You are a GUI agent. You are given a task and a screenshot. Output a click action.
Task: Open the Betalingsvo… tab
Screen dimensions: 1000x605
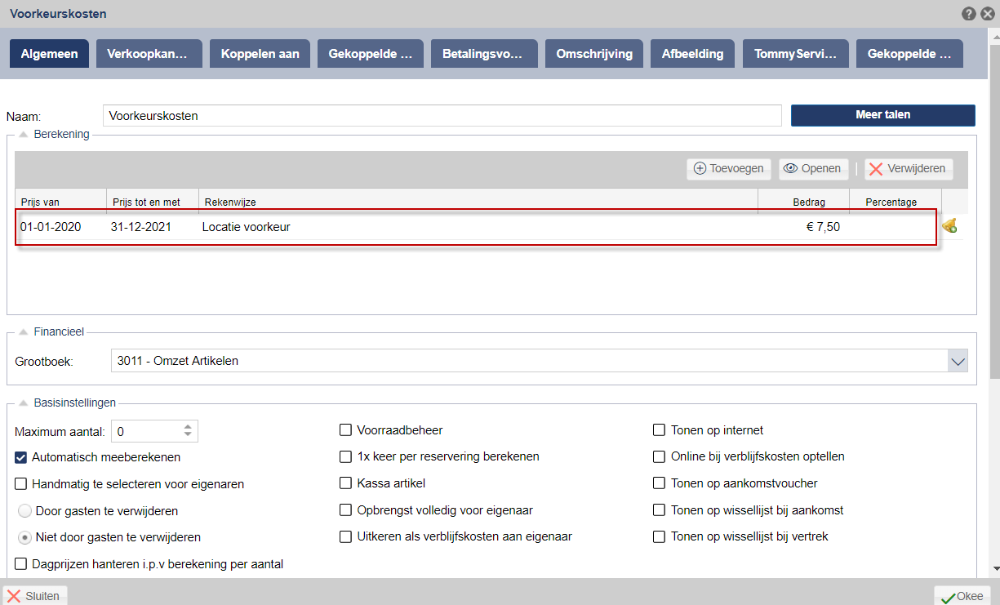484,54
